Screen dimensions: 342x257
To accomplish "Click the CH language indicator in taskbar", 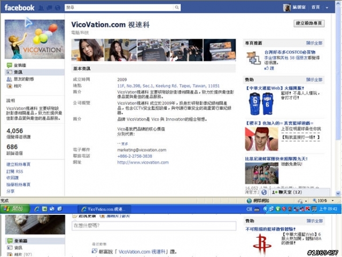I will (249, 209).
